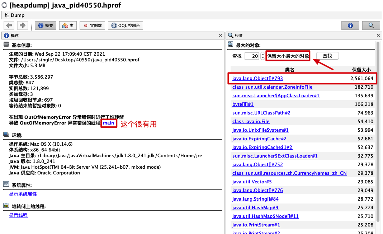Click 显示线程 link

[18, 215]
